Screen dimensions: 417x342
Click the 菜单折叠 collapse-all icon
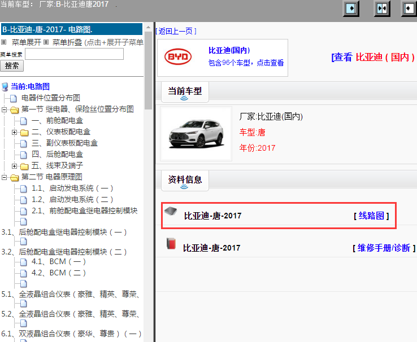(x=46, y=42)
